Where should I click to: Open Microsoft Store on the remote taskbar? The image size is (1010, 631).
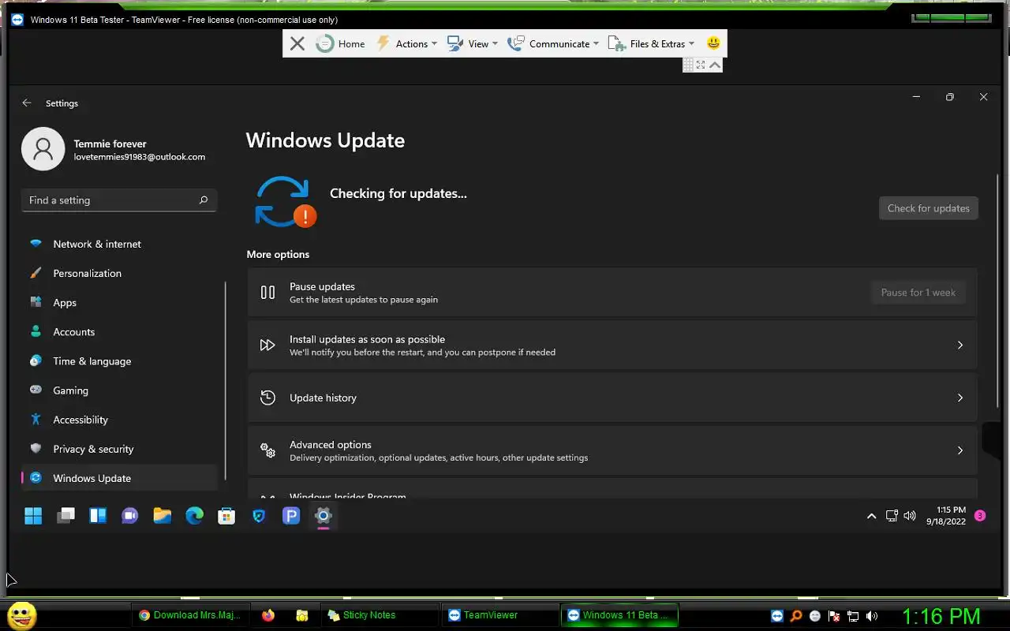[226, 516]
